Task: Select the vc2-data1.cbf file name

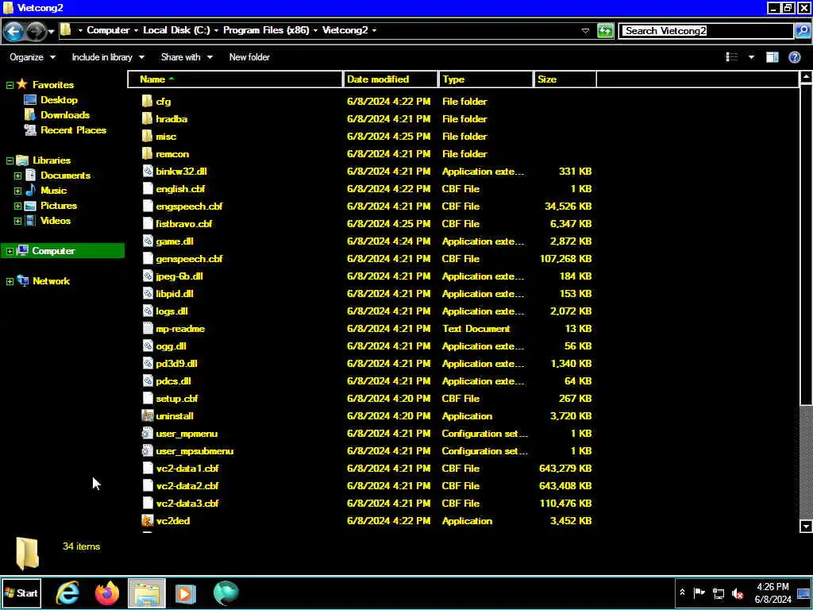Action: click(x=187, y=469)
